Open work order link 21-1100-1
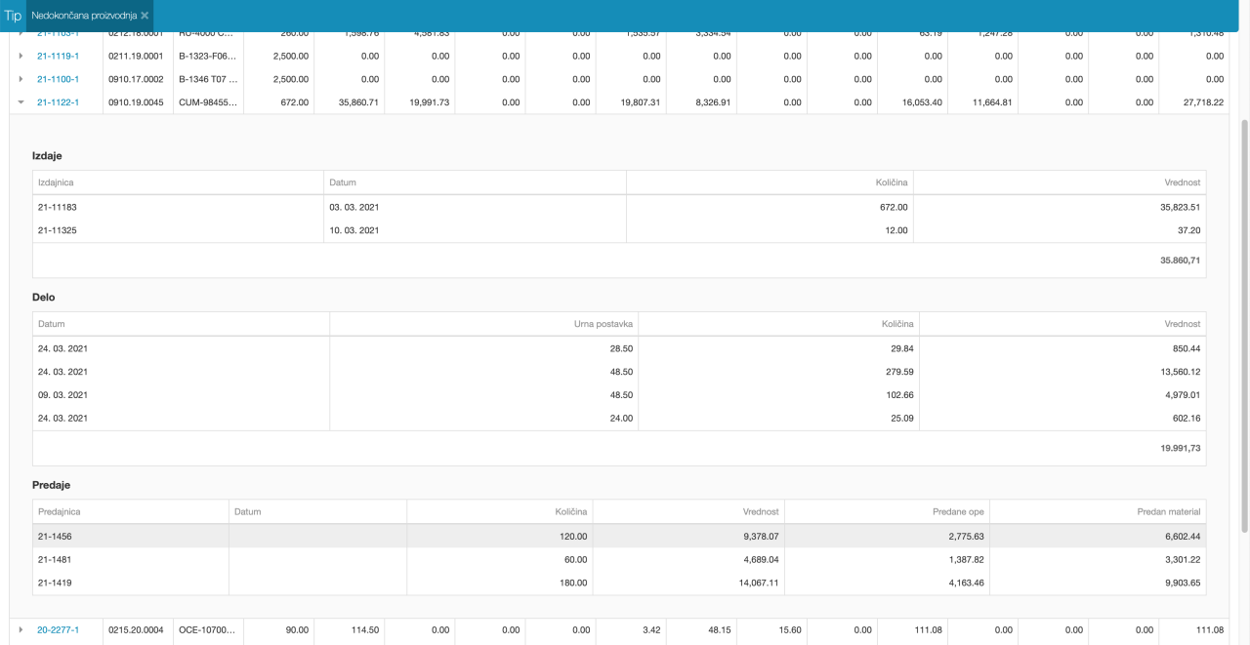Image resolution: width=1250 pixels, height=645 pixels. pos(58,79)
